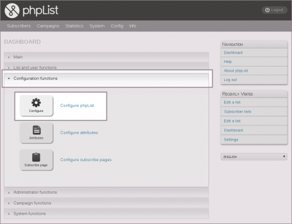Open the Configure gear icon button
The image size is (292, 224).
[36, 106]
